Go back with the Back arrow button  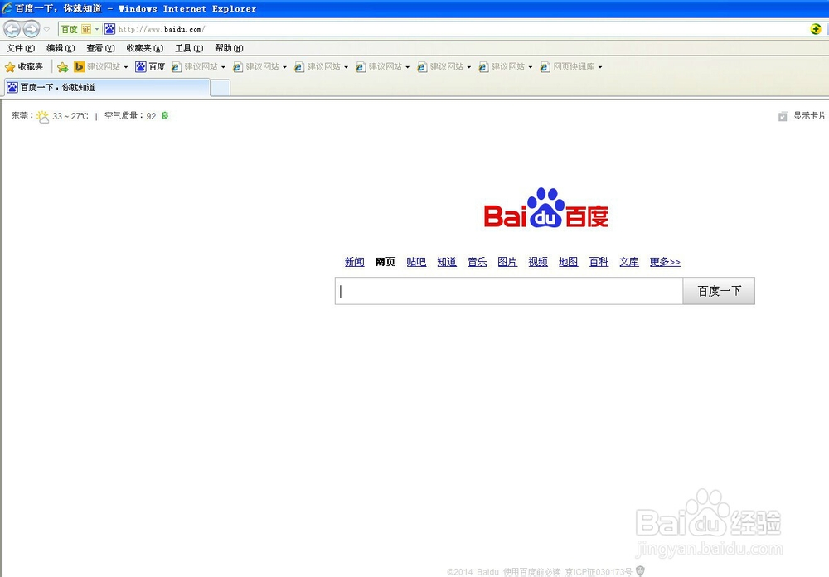coord(12,28)
